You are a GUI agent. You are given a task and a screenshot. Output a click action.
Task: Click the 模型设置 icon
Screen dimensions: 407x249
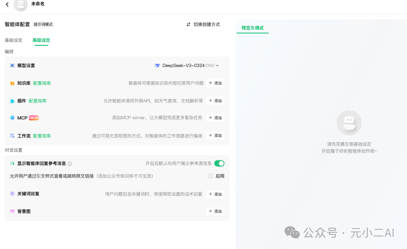point(13,65)
